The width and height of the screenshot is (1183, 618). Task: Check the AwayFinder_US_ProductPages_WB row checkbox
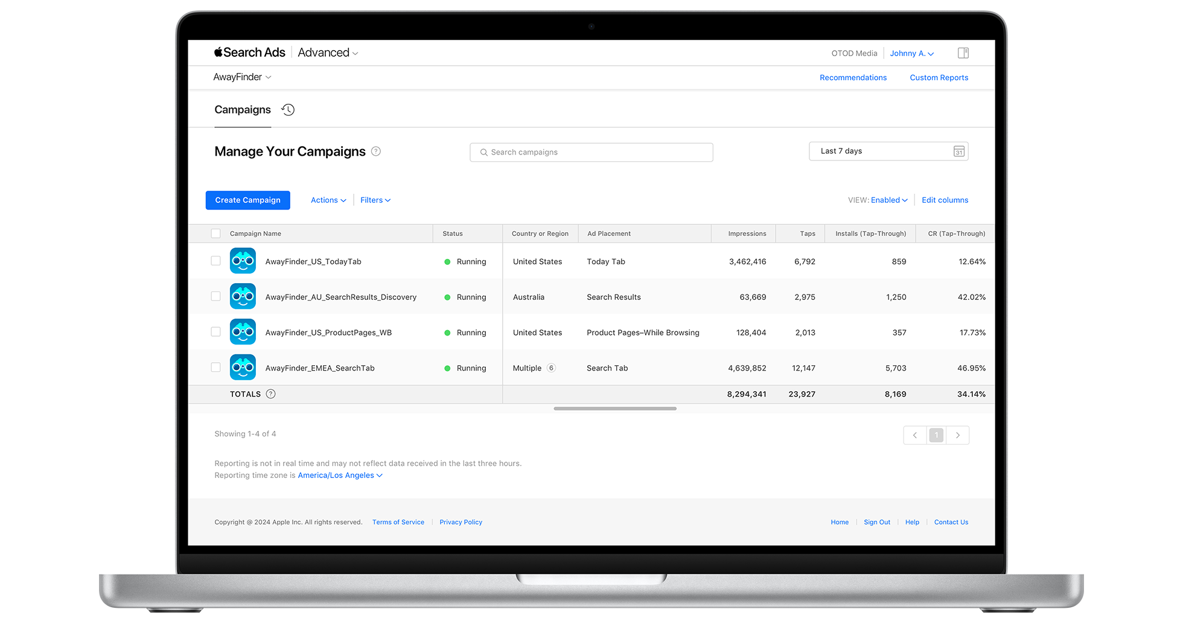(x=215, y=332)
